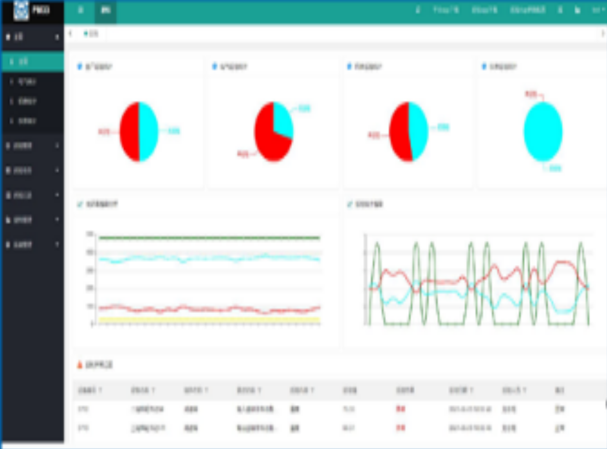The width and height of the screenshot is (607, 449).
Task: Click the icon of the third sidebar menu group
Action: coord(8,170)
